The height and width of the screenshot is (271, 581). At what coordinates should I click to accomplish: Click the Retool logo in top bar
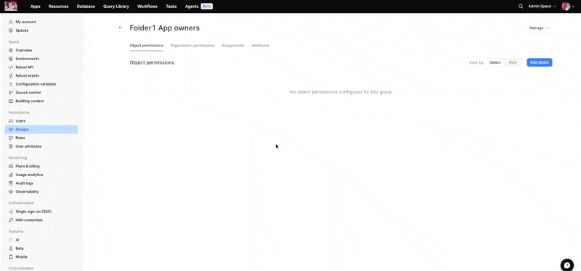pyautogui.click(x=11, y=7)
